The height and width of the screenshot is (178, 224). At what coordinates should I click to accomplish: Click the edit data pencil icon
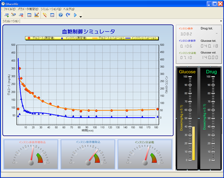click(14, 15)
